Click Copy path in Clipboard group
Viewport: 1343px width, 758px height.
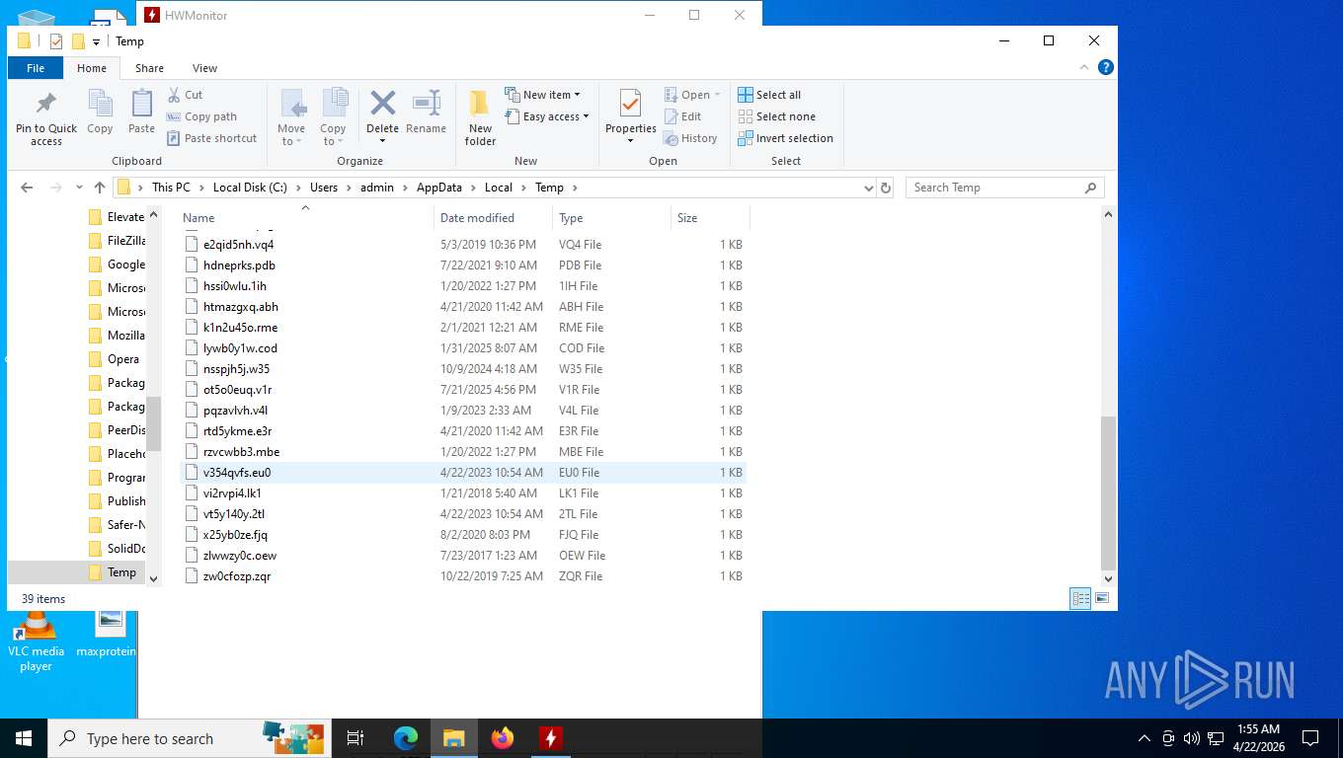click(201, 116)
